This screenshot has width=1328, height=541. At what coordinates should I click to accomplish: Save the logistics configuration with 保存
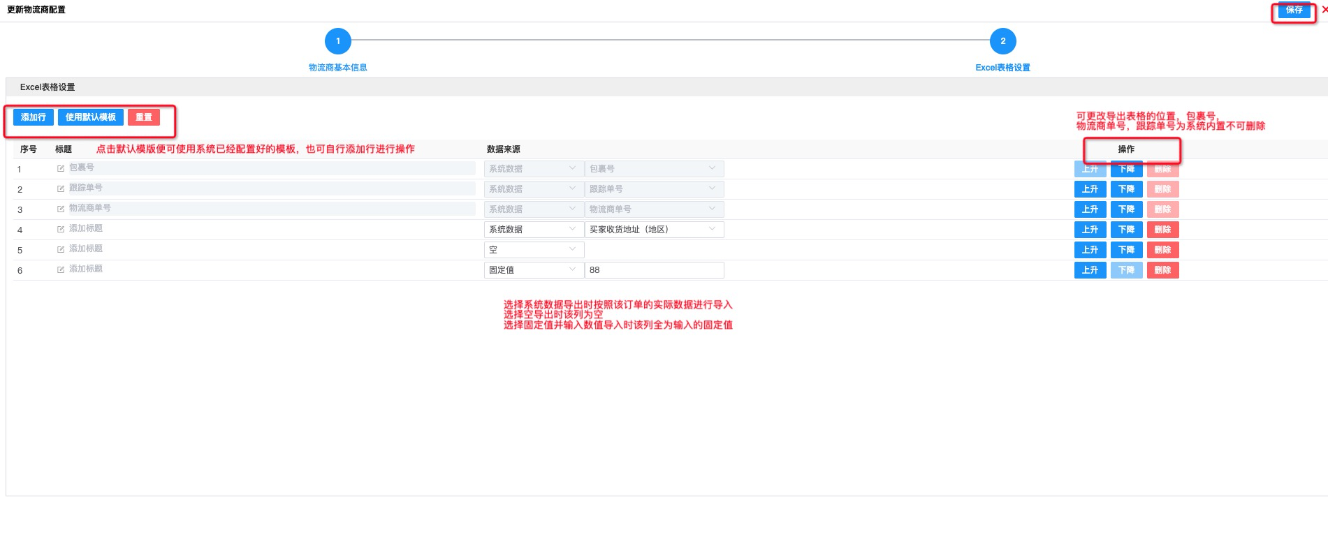[x=1294, y=10]
